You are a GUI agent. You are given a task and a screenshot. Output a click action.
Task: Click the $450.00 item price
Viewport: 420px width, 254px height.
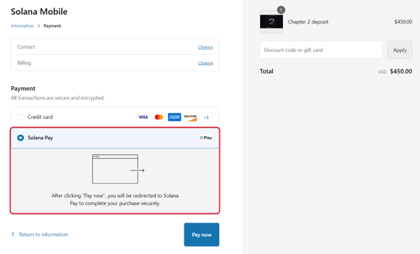403,22
